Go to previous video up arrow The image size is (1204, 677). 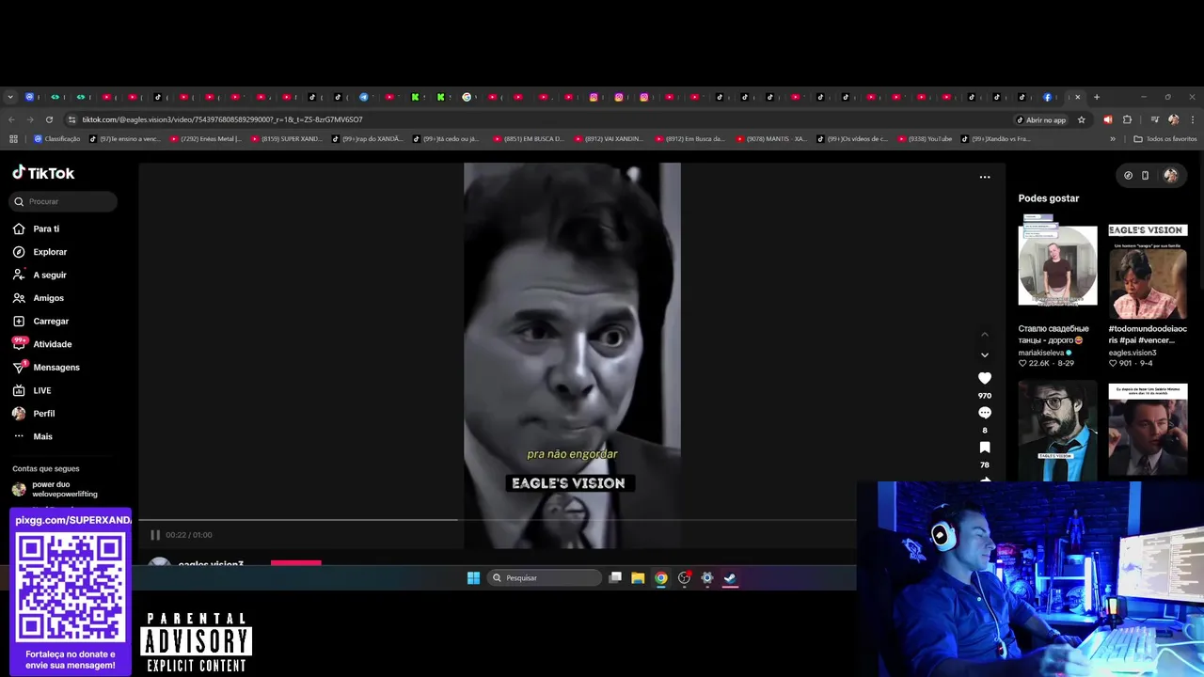985,334
